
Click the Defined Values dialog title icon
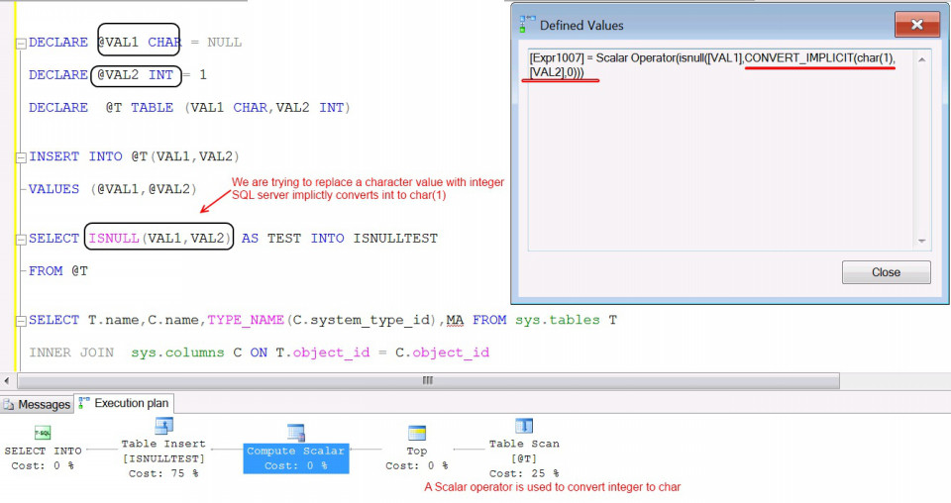525,24
